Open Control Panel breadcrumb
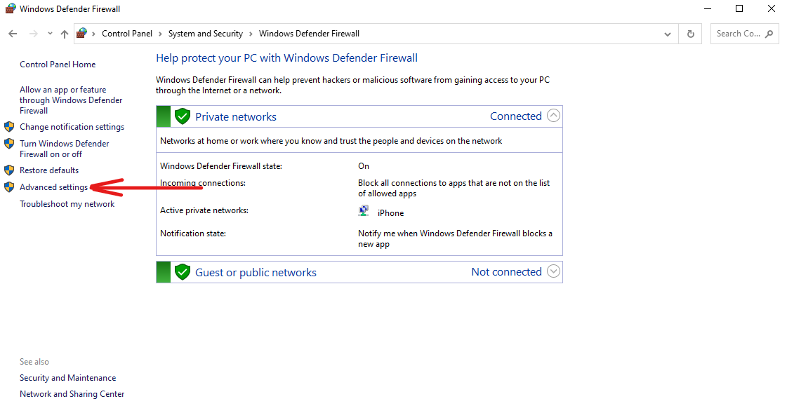The width and height of the screenshot is (787, 413). pos(127,34)
